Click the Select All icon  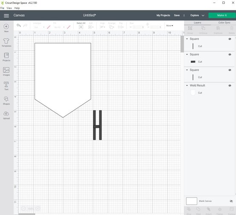81,27
